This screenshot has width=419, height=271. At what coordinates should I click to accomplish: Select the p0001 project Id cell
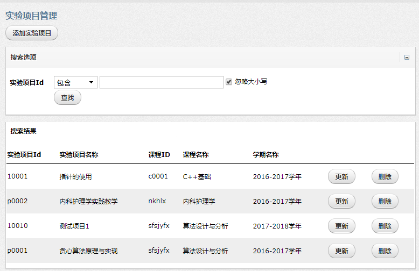coord(18,251)
